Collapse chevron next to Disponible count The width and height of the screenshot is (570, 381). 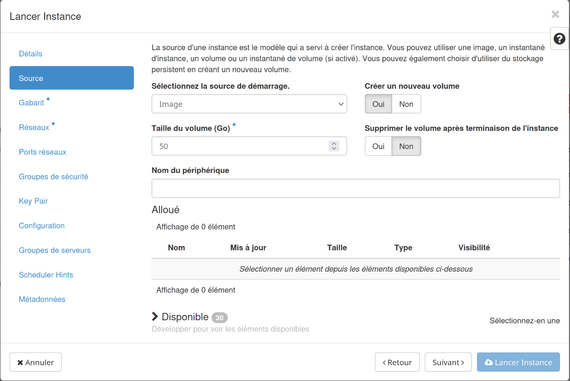154,317
